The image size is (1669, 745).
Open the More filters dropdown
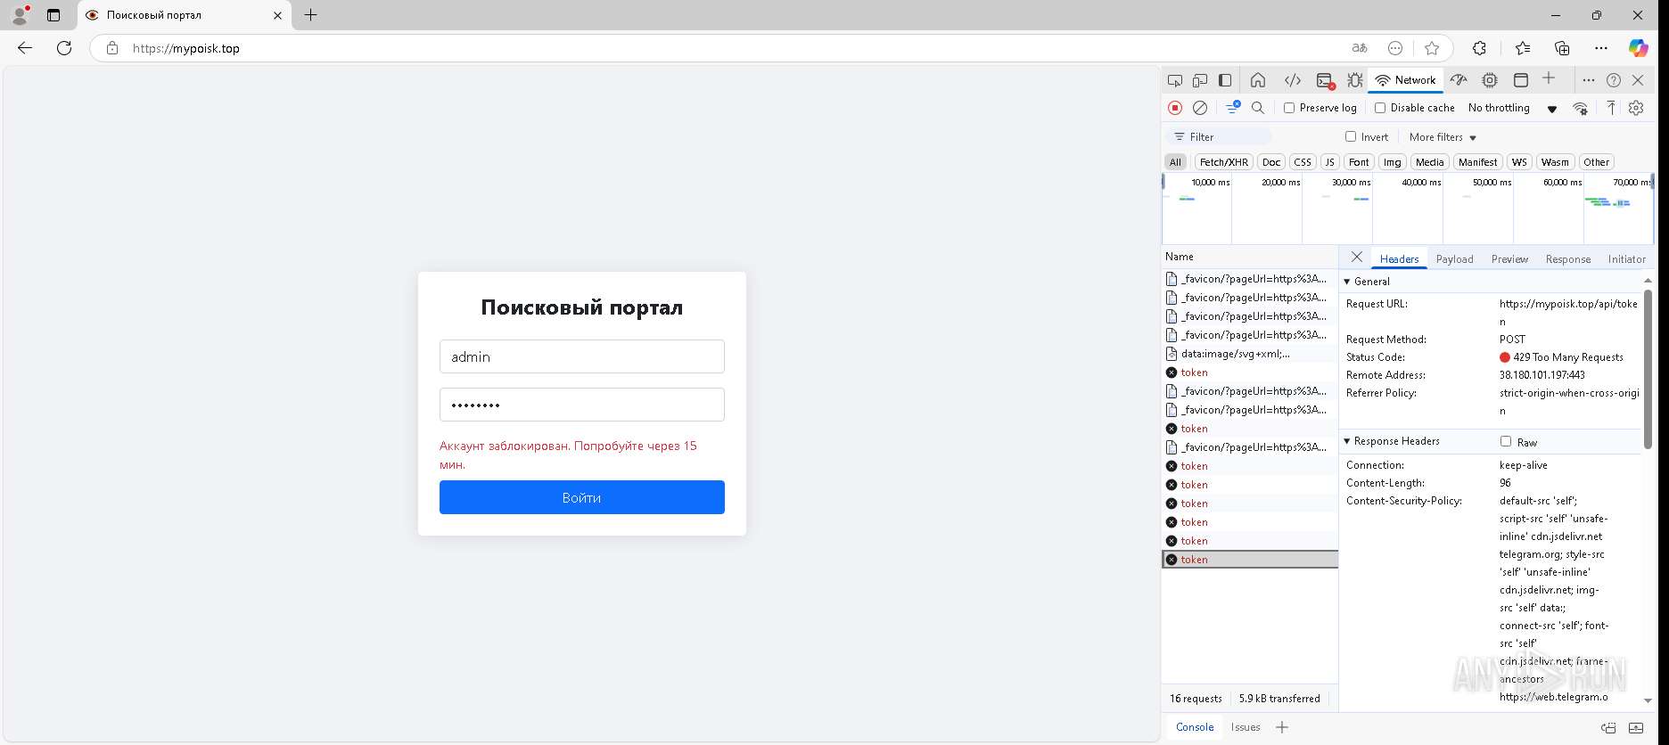(1443, 137)
